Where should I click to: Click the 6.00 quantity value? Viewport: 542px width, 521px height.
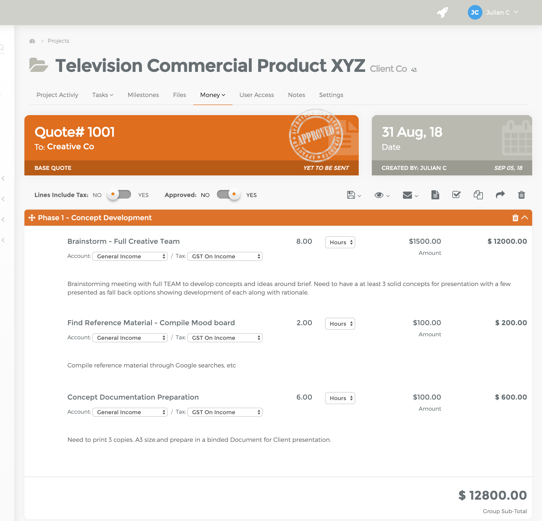(x=304, y=397)
